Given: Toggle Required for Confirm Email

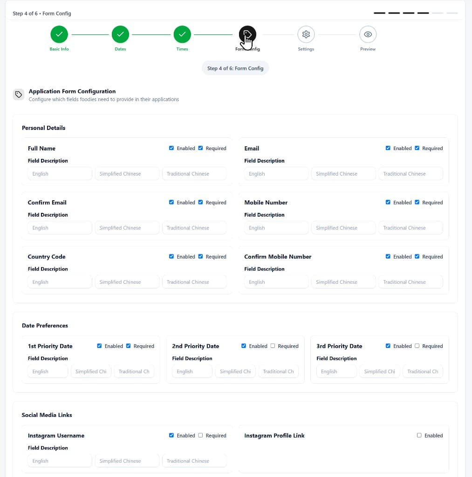Looking at the screenshot, I should pyautogui.click(x=200, y=202).
